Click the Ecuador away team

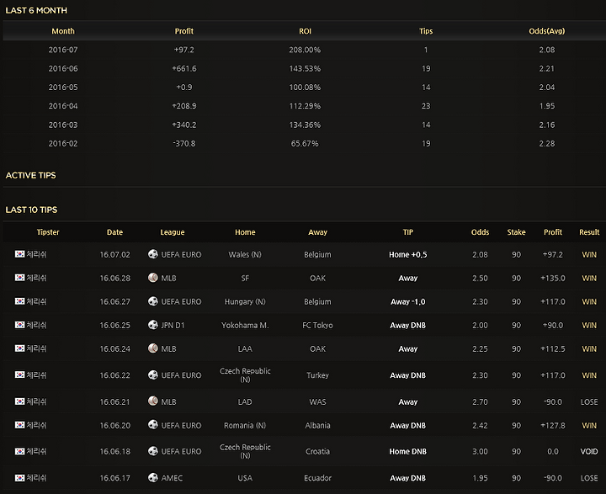point(317,478)
